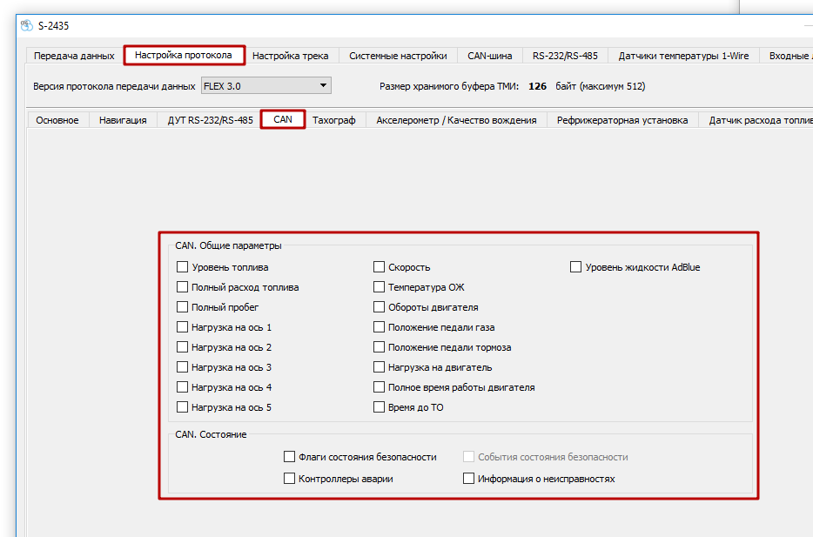
Task: Select the Системные настройки tab
Action: click(x=398, y=56)
